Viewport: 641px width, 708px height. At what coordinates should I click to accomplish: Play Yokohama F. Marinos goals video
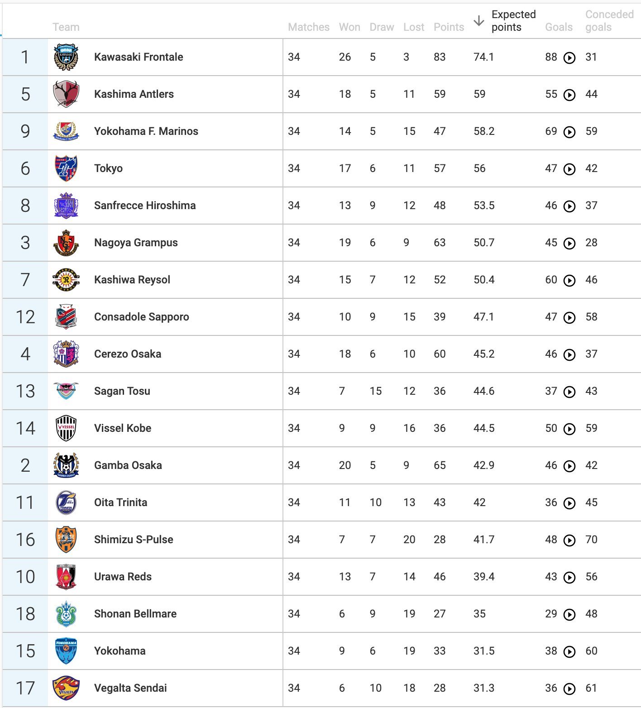pos(569,132)
